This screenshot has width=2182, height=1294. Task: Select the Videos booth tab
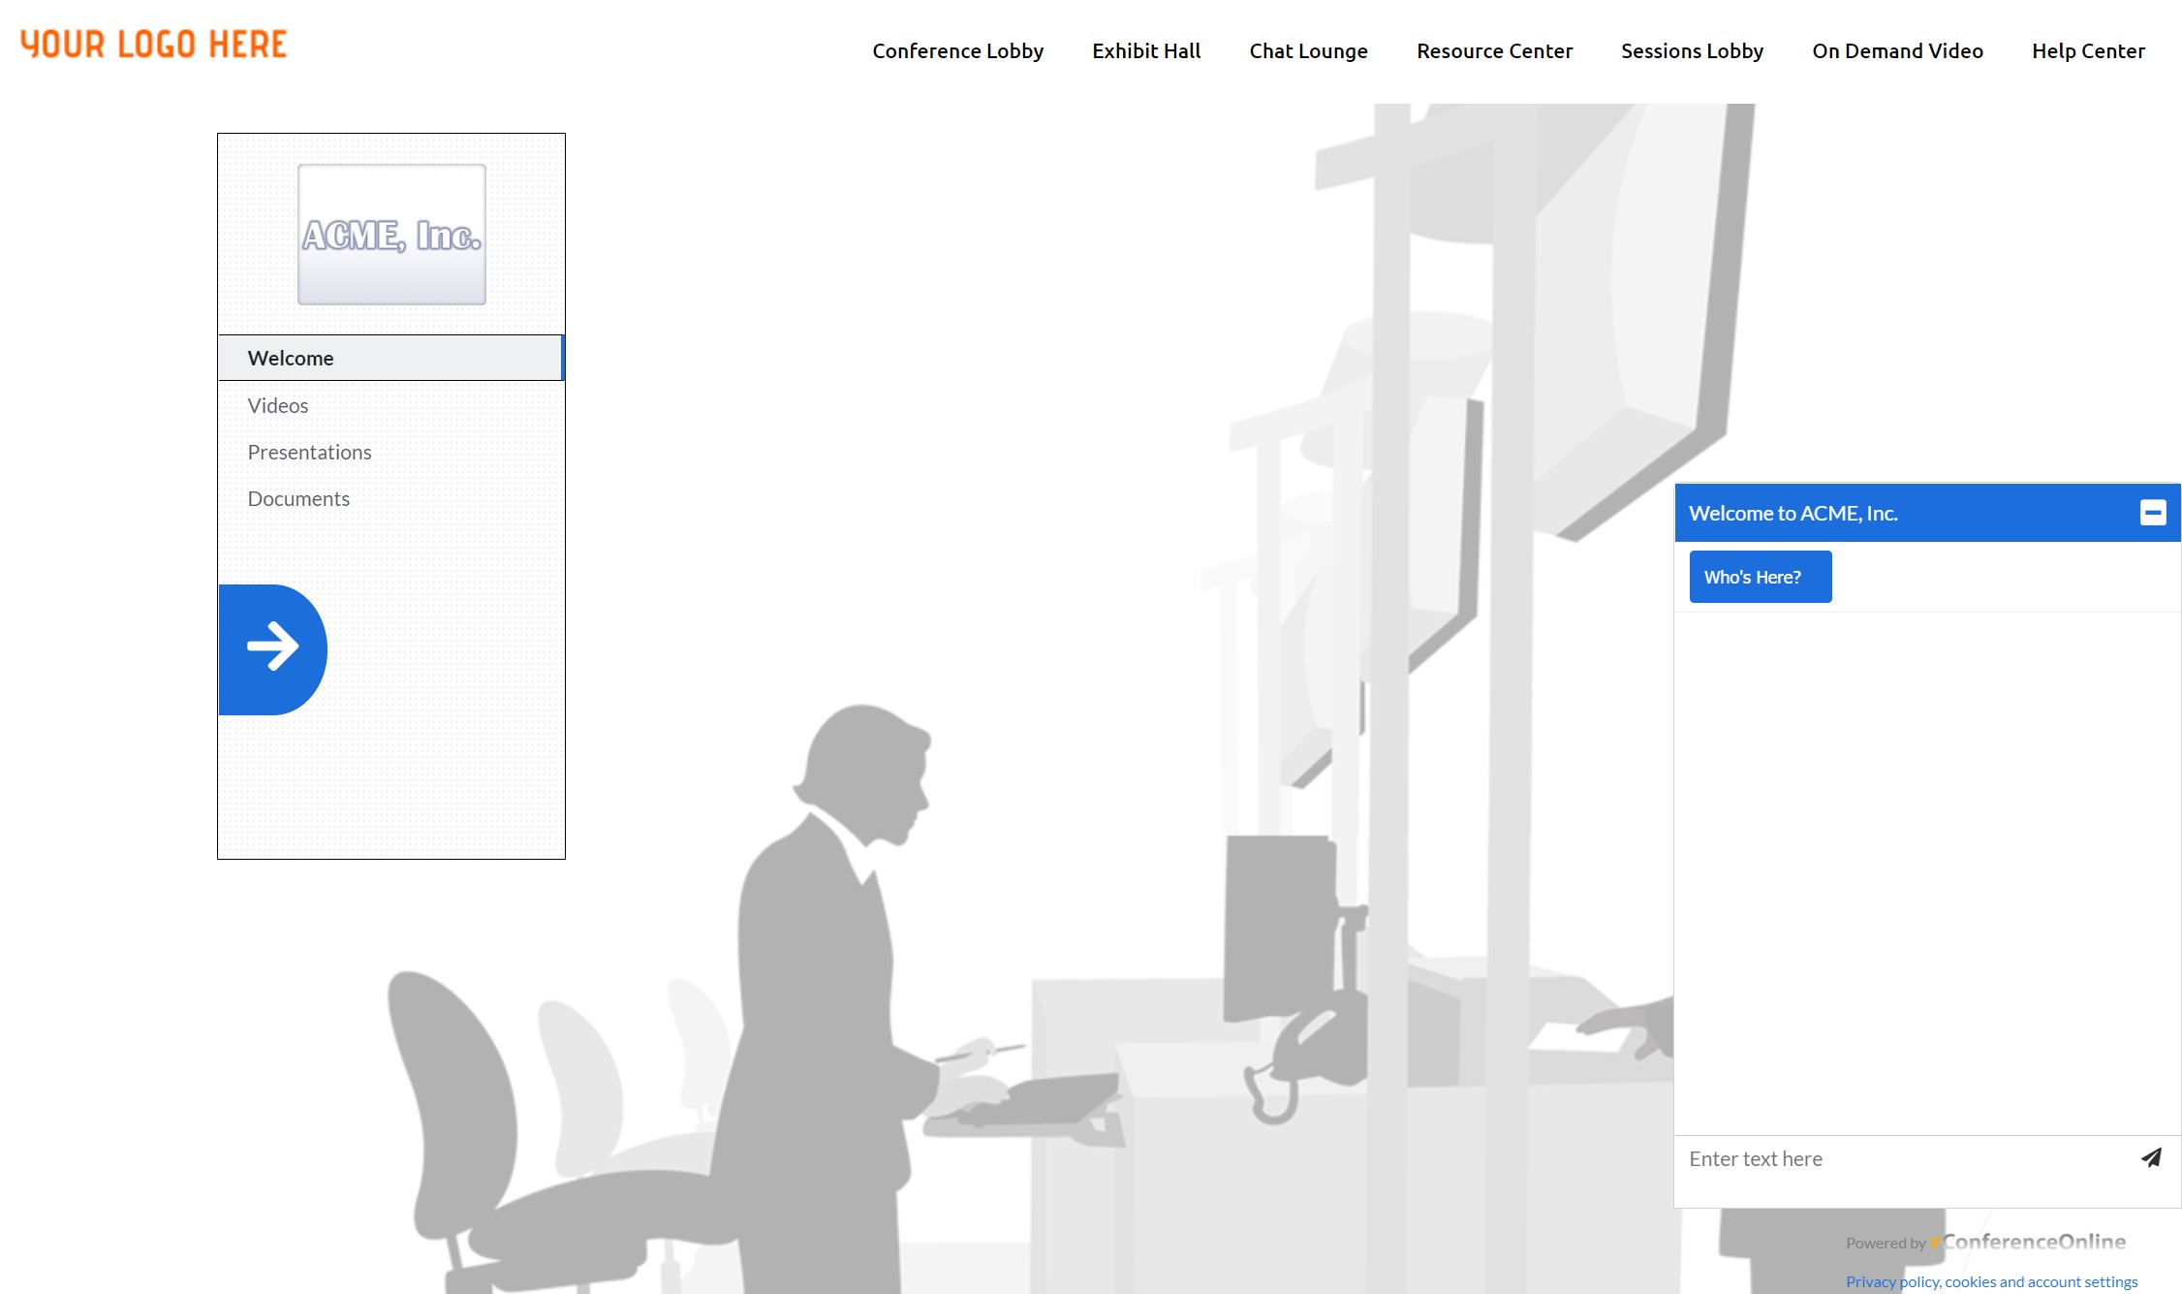point(391,405)
